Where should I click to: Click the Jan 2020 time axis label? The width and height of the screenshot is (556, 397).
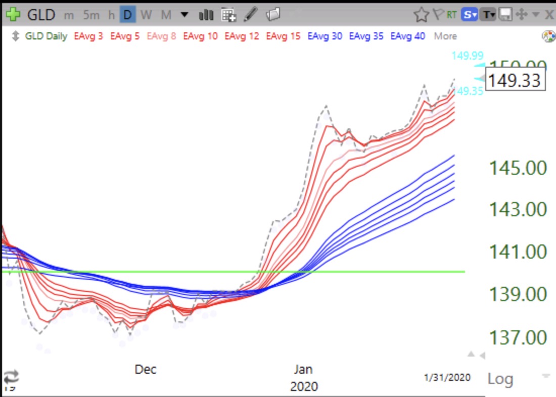coord(304,378)
